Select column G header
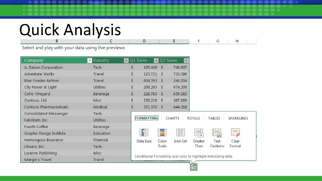 (218, 41)
